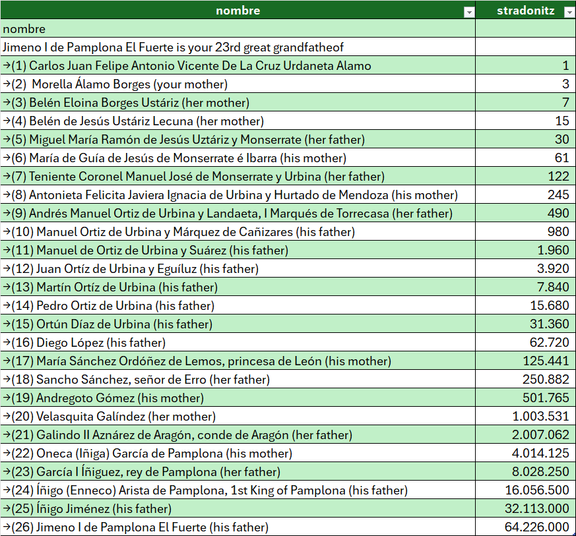Select Miguel María Ramón de Jesús Uztáriz cell
The image size is (576, 536).
238,140
